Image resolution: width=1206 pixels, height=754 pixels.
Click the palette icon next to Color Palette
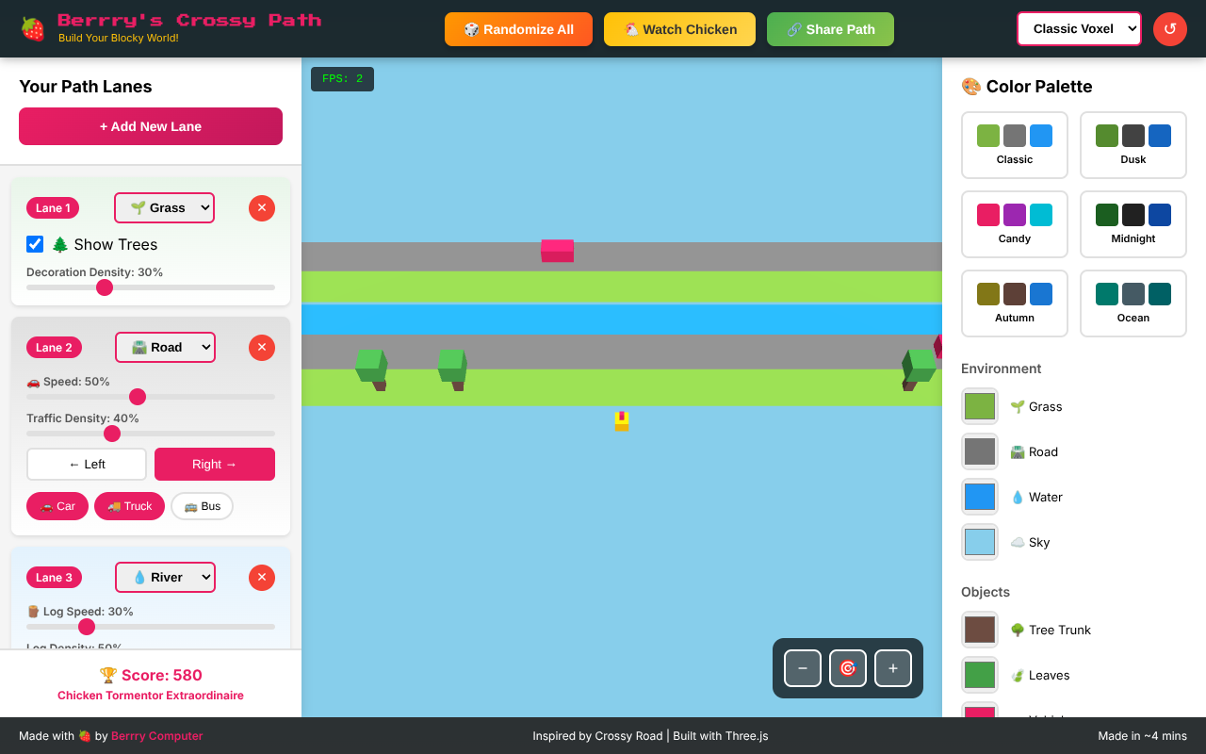(970, 86)
